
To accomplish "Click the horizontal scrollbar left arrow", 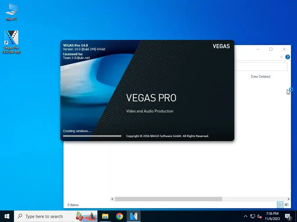I will pyautogui.click(x=112, y=199).
